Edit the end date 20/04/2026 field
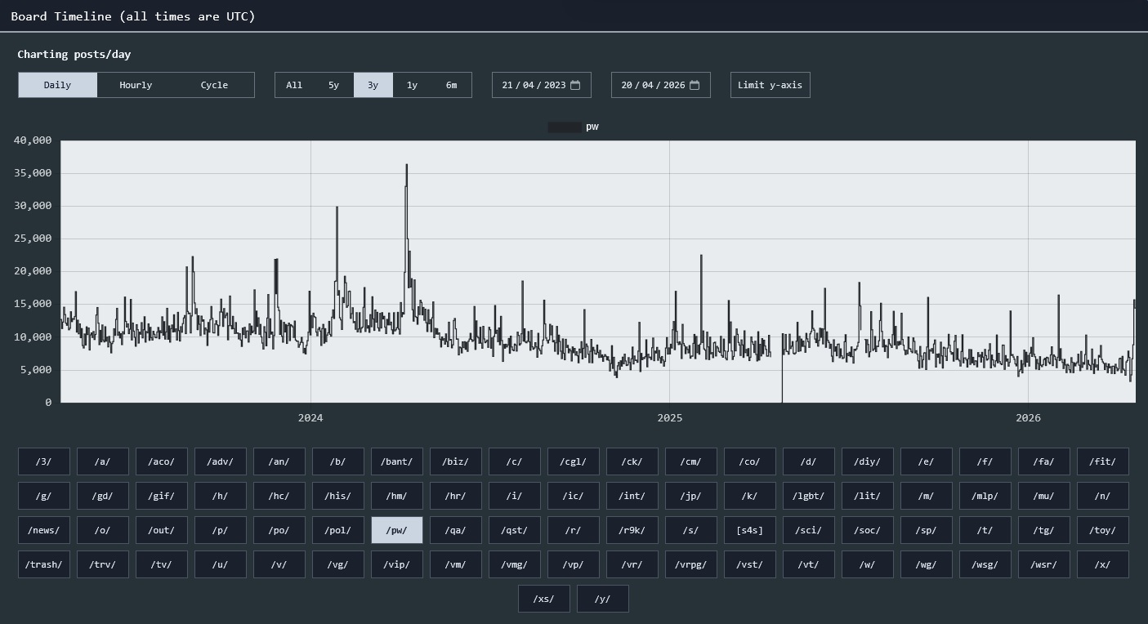This screenshot has width=1148, height=624. [660, 85]
